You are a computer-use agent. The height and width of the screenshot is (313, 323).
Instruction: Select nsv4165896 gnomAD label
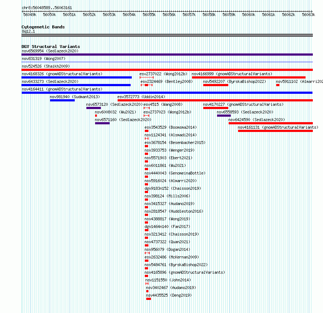tap(185, 272)
